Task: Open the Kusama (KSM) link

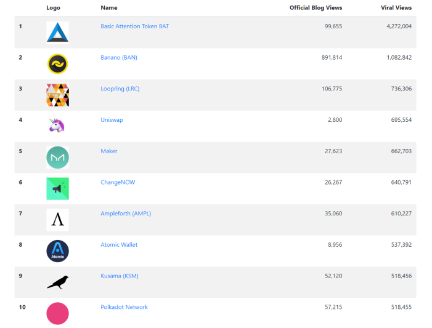Action: 120,276
